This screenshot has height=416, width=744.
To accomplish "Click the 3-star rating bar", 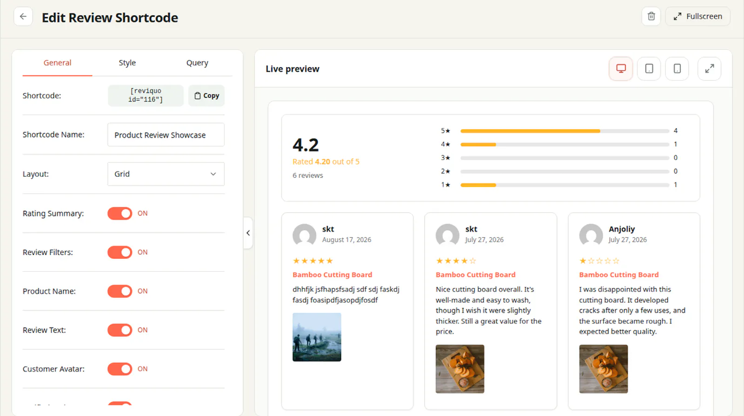I will tap(565, 158).
